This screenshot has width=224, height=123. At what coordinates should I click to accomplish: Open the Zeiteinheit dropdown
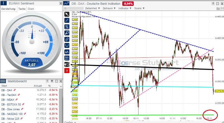[x=92, y=8]
